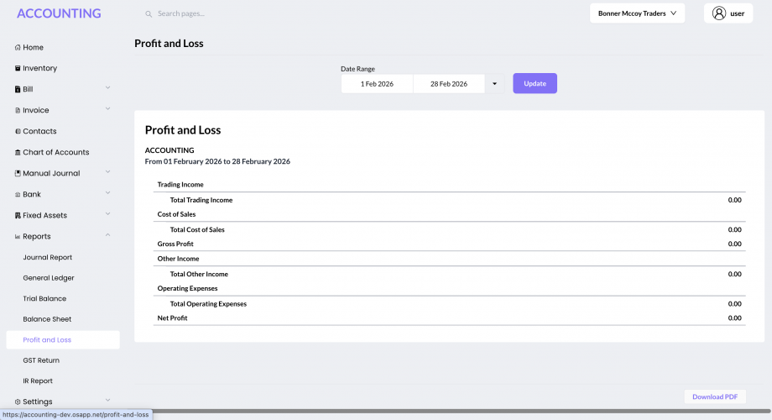Click the end date field 28 Feb 2026

(449, 84)
